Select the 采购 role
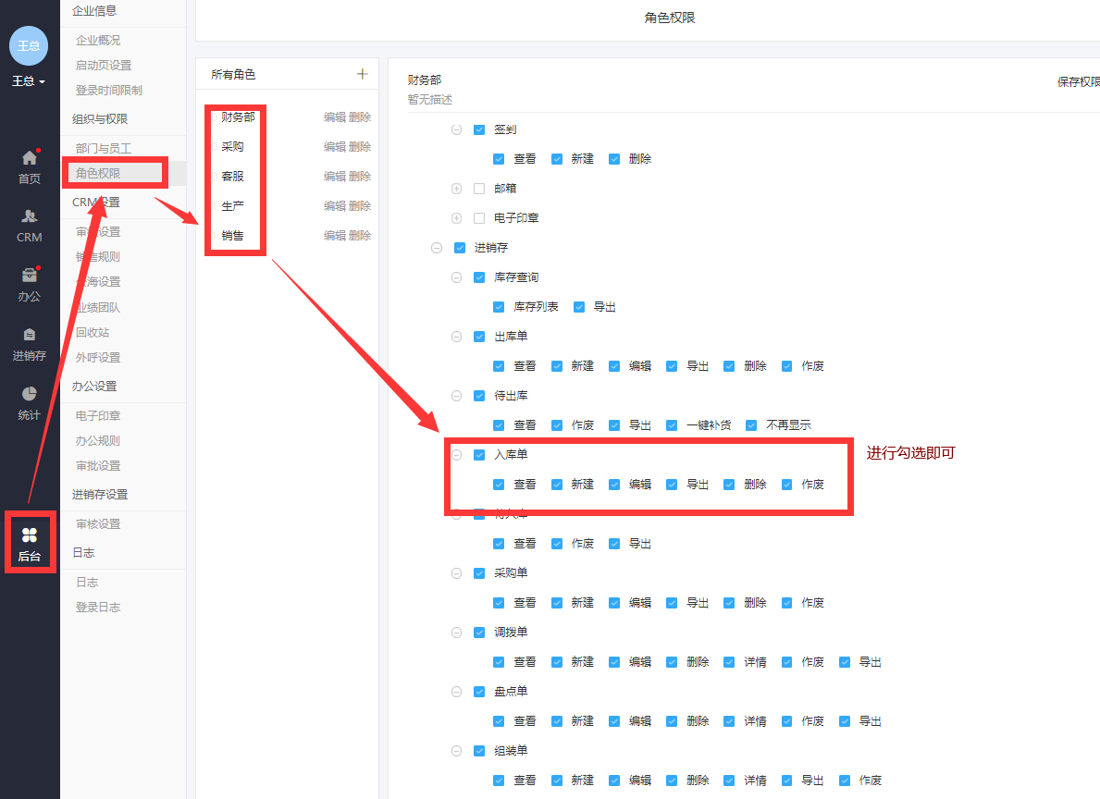 [x=232, y=147]
